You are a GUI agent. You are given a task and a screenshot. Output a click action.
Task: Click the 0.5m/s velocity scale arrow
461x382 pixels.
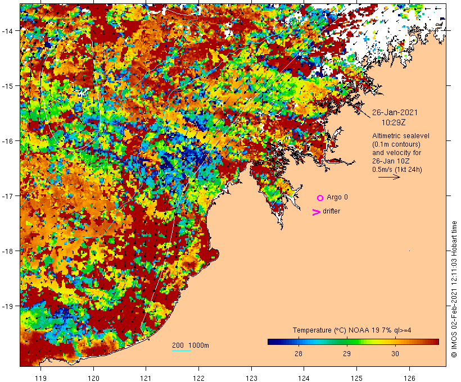coord(388,177)
